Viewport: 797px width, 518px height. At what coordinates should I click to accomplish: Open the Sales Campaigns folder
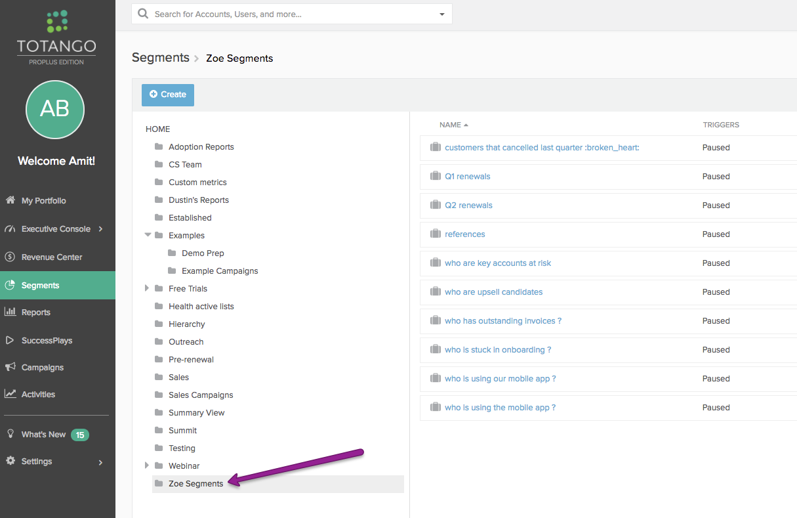coord(201,395)
